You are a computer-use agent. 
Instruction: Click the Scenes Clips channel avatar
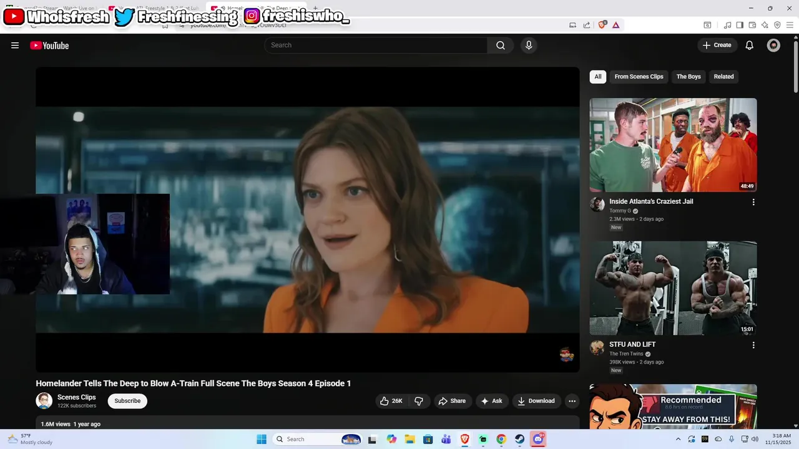point(44,401)
